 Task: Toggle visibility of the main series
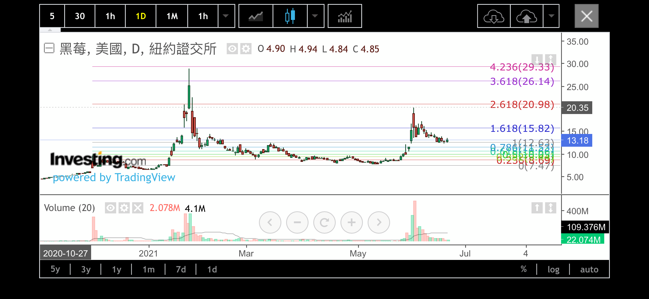(x=232, y=49)
